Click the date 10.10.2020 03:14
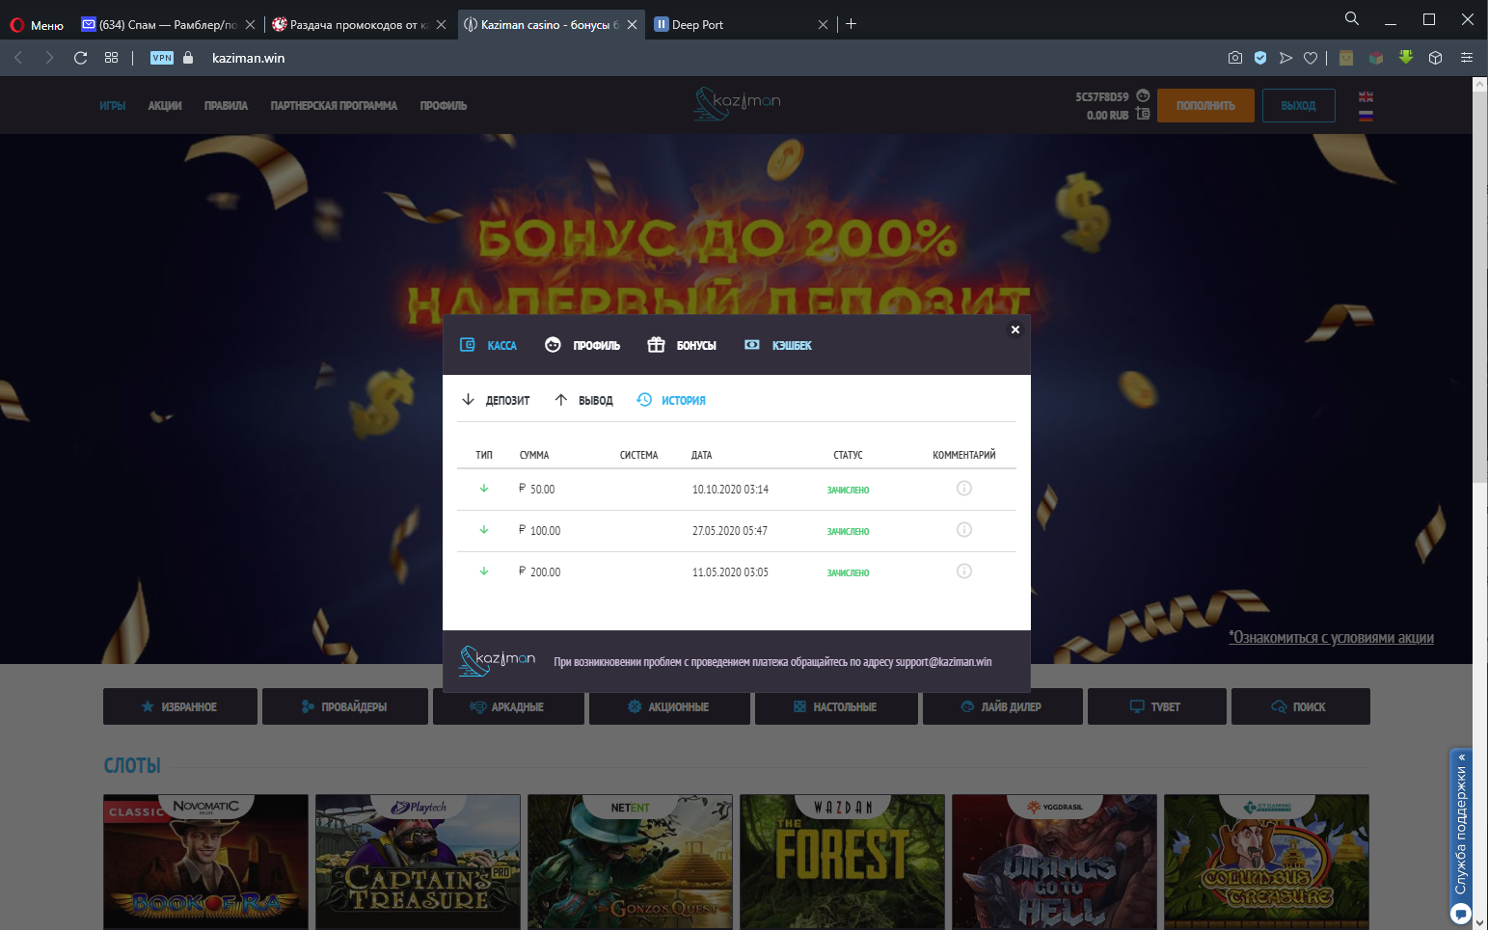The width and height of the screenshot is (1488, 930). [x=730, y=490]
